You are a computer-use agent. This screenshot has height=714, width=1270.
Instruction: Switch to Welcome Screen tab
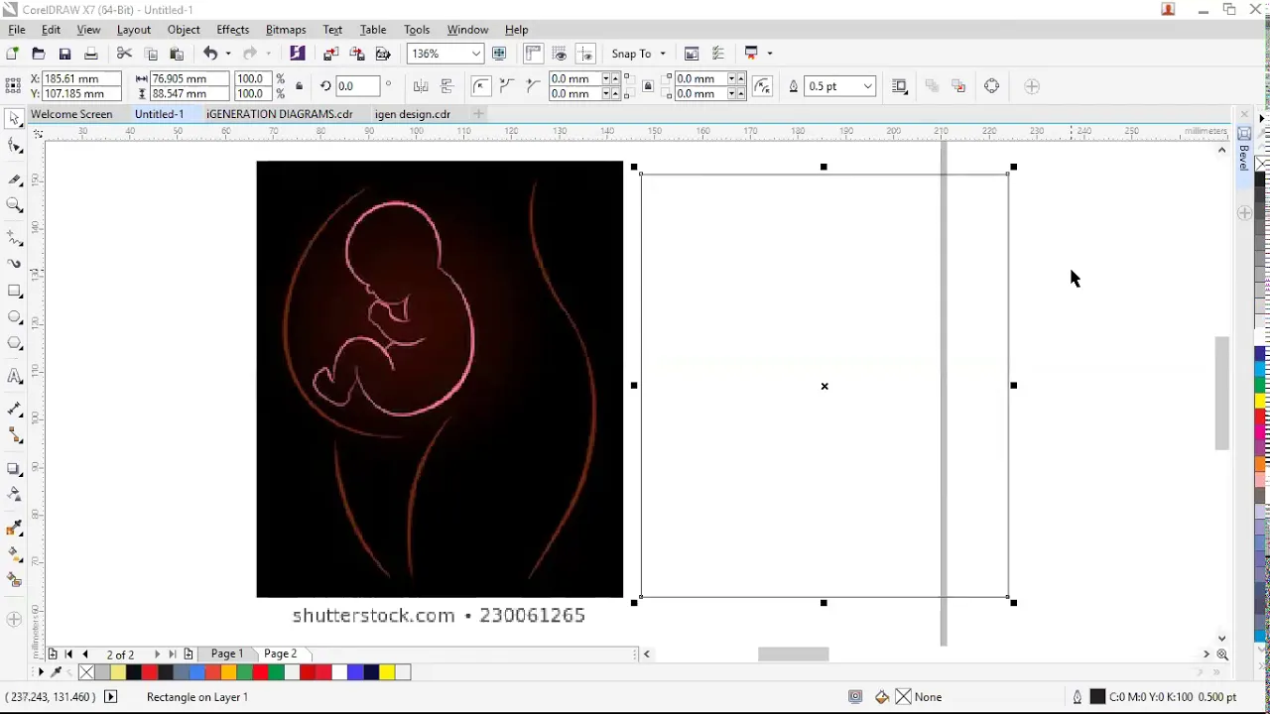tap(71, 114)
